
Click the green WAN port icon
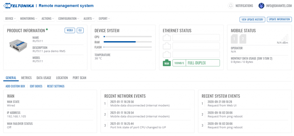167,63
